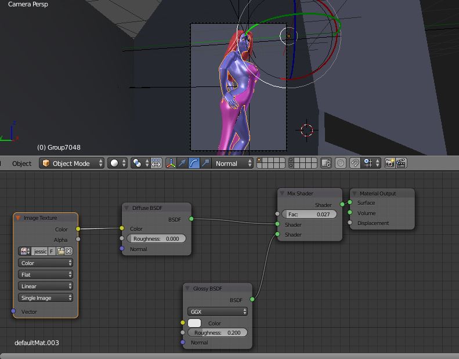Select the translate manipulator arrow icon
This screenshot has height=359, width=459.
182,164
